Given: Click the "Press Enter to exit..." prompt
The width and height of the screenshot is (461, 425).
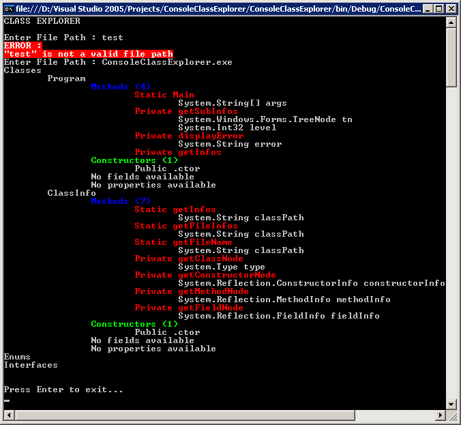Looking at the screenshot, I should point(63,390).
